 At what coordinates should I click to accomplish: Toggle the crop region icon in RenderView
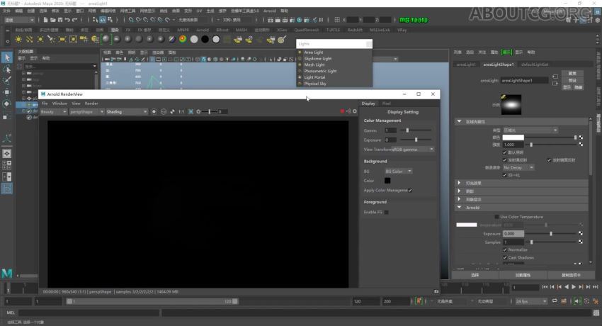[191, 112]
